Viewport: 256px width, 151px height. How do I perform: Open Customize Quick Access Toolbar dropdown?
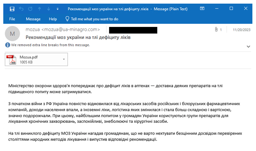(58, 9)
